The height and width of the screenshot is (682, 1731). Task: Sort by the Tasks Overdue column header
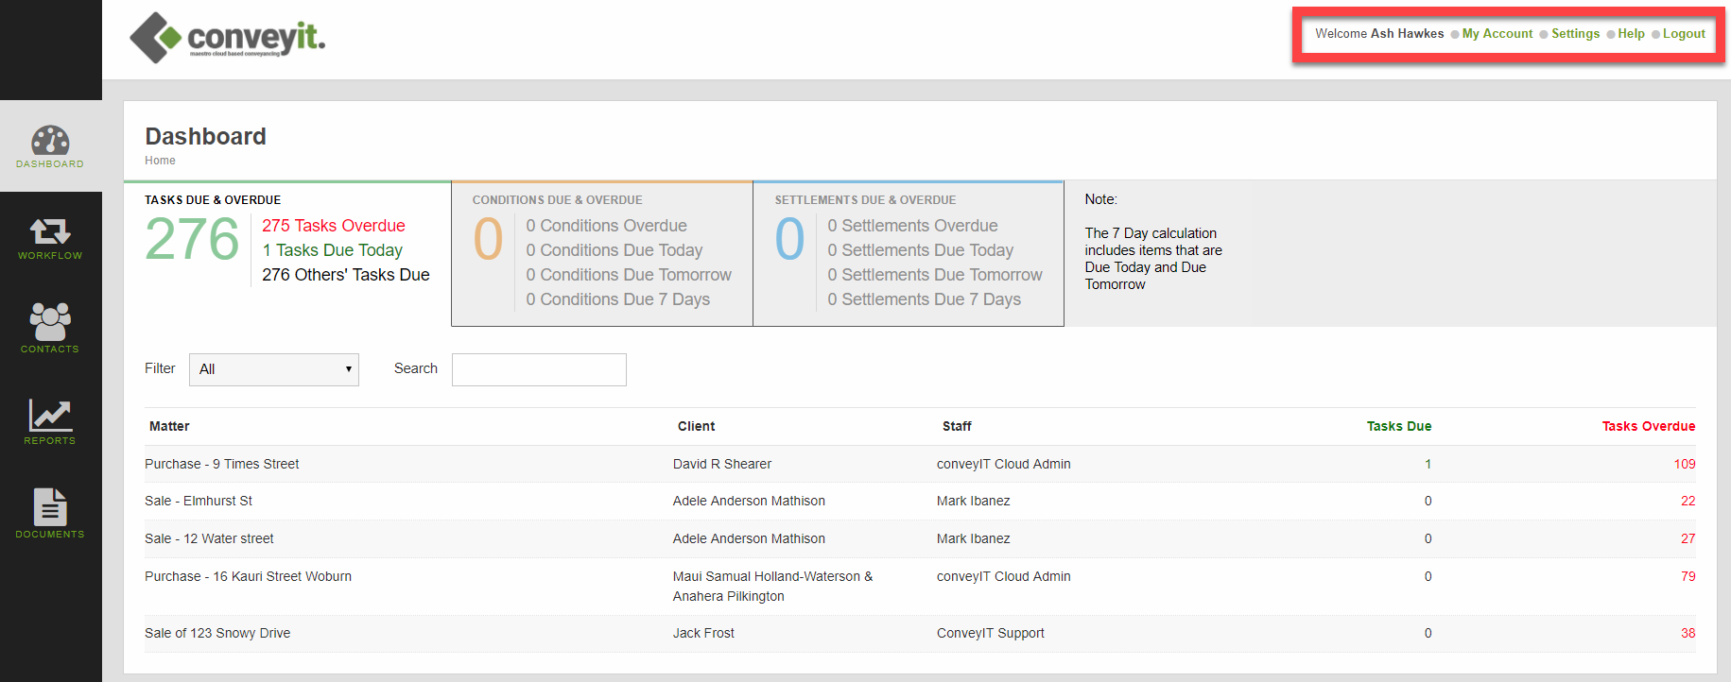click(1648, 426)
